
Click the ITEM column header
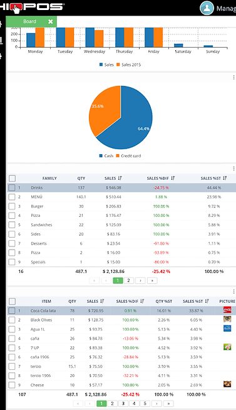click(x=46, y=301)
